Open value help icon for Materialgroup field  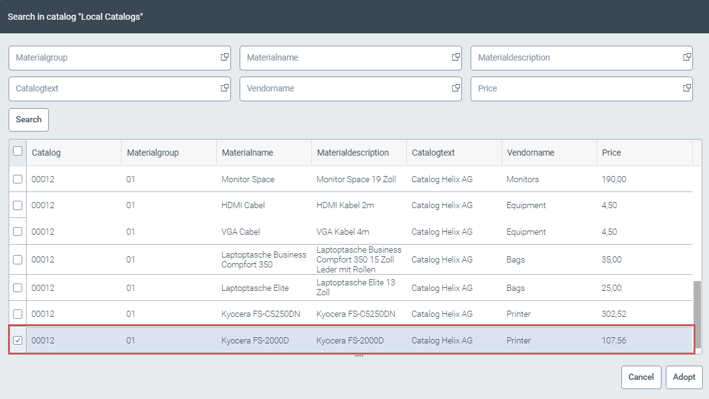(x=225, y=57)
